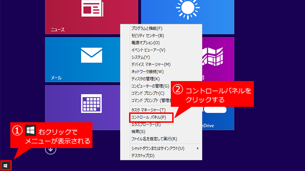Image resolution: width=305 pixels, height=171 pixels.
Task: Select デスクトップ(D) menu entry
Action: point(161,156)
